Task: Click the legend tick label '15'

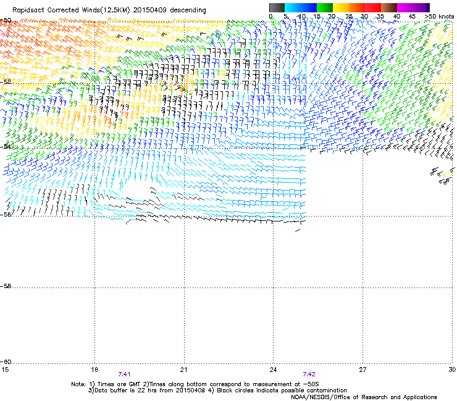Action: (317, 17)
